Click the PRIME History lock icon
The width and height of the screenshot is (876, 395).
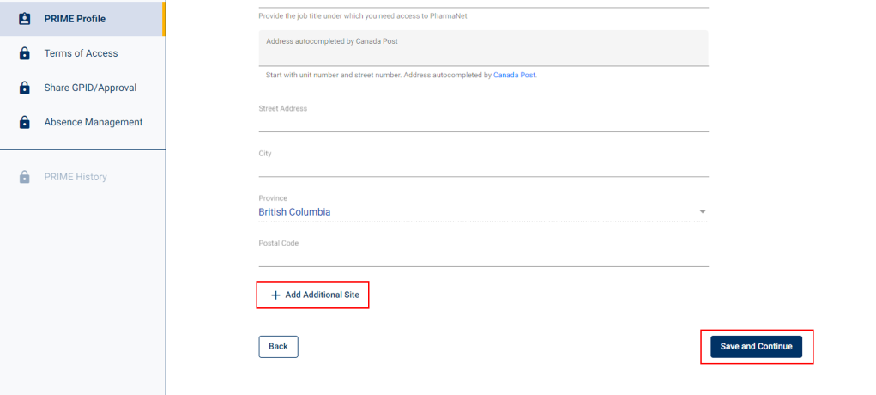pos(25,177)
